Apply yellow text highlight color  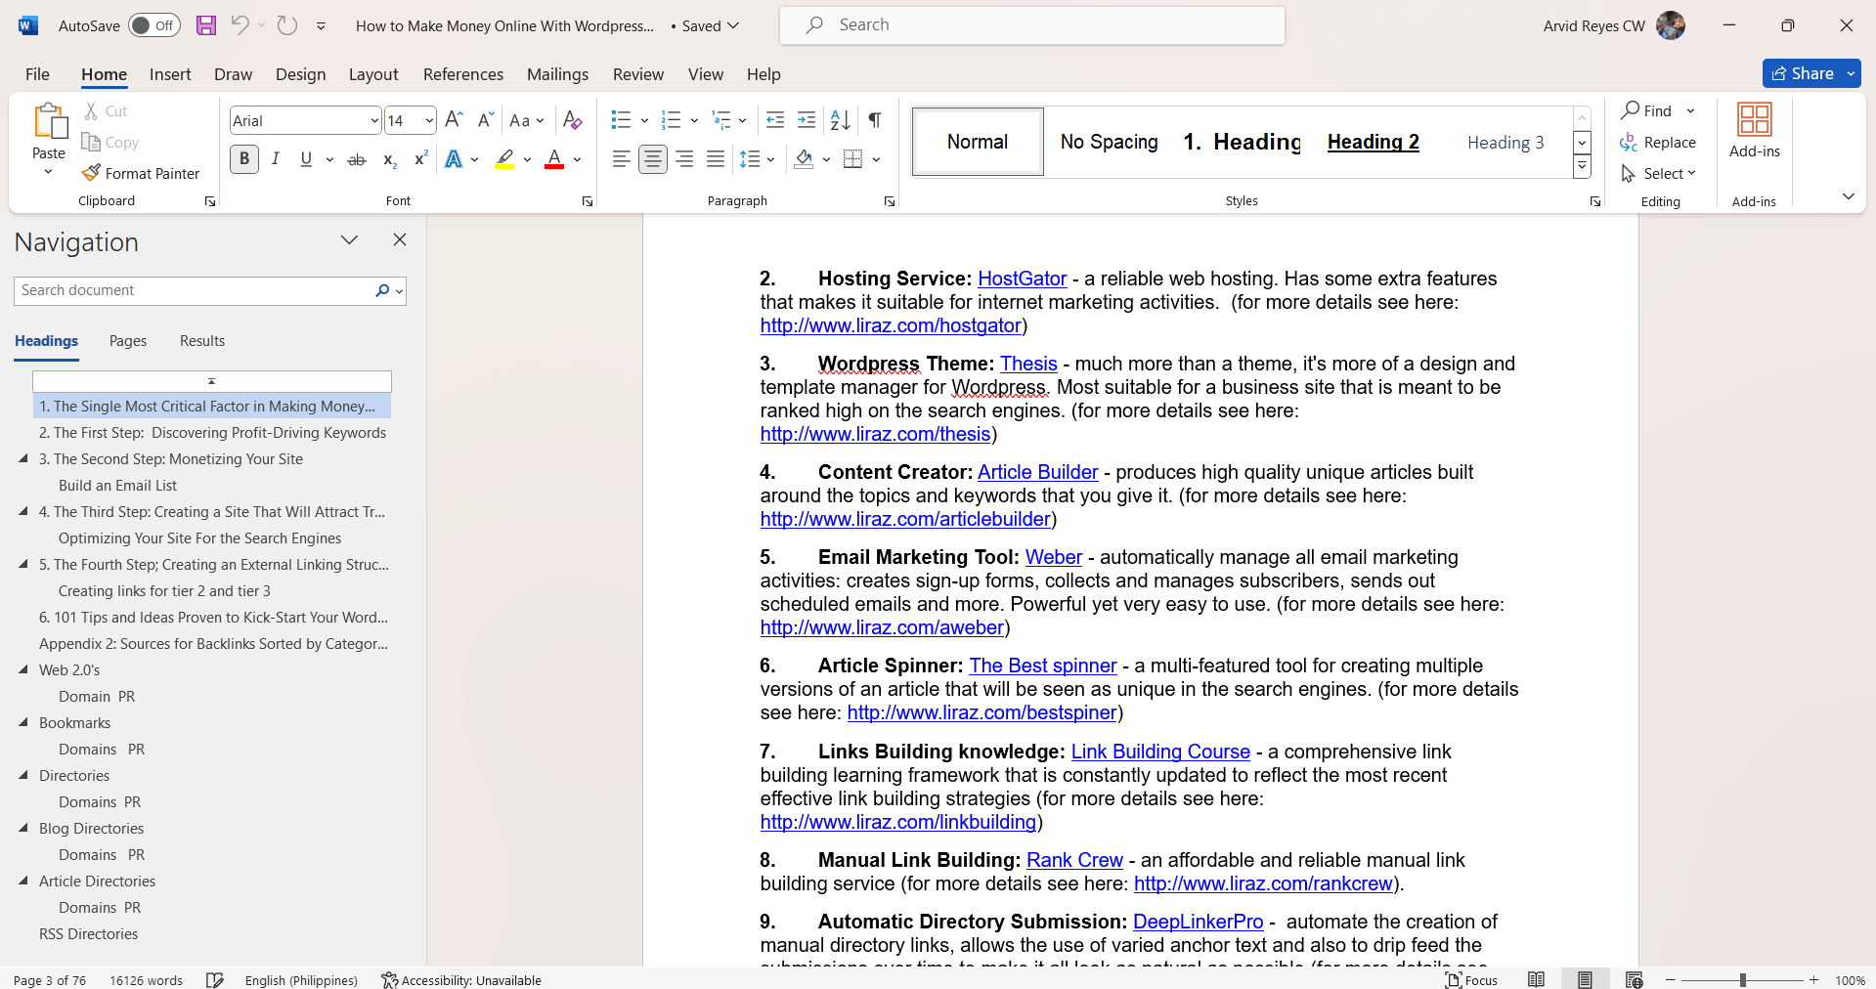504,159
